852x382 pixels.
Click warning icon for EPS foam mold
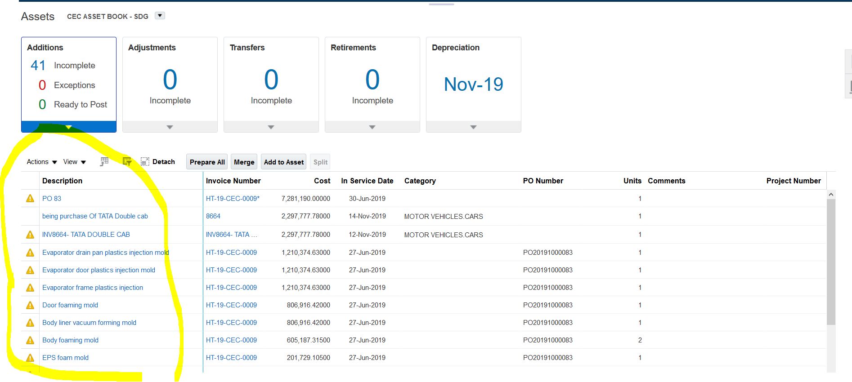tap(30, 358)
